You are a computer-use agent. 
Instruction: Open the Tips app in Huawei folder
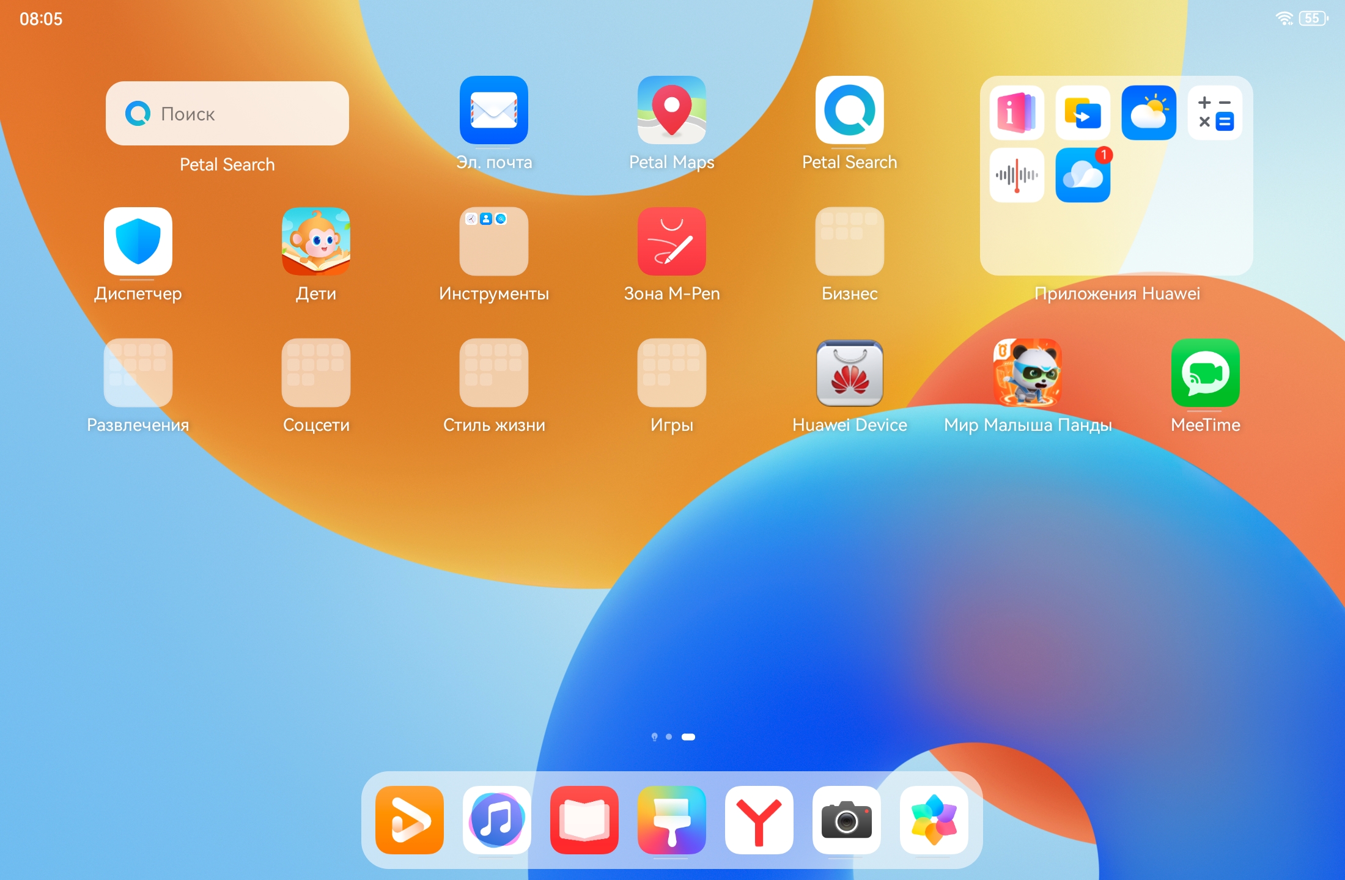pos(1017,113)
